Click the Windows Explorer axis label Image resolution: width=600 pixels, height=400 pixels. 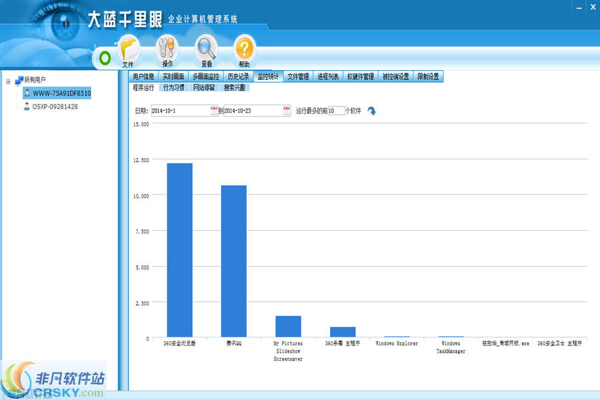(x=397, y=343)
